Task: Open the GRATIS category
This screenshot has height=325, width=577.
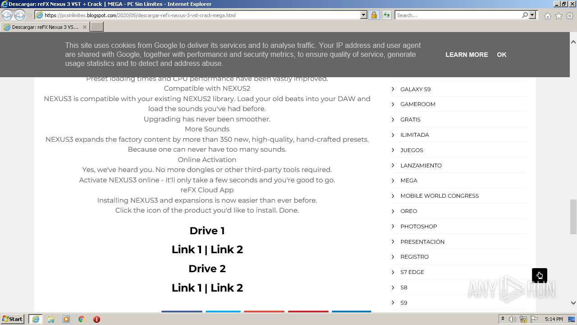Action: 410,120
